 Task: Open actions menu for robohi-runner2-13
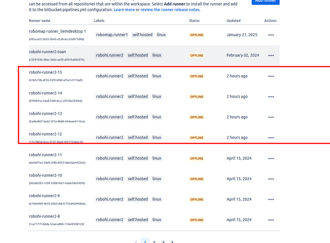pos(271,117)
